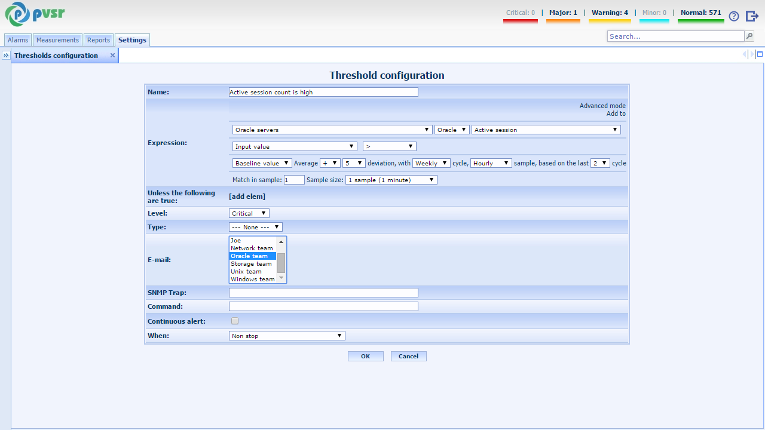The width and height of the screenshot is (765, 430).
Task: Click the PVSR logo
Action: pyautogui.click(x=35, y=14)
